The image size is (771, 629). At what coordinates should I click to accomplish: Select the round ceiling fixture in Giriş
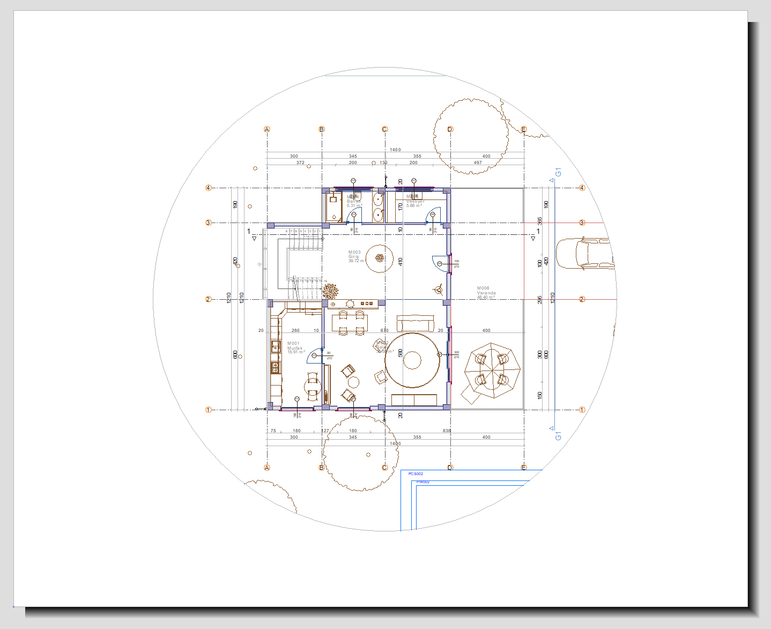[380, 258]
